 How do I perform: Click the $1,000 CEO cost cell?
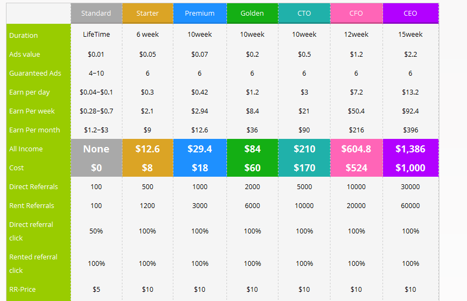point(410,168)
